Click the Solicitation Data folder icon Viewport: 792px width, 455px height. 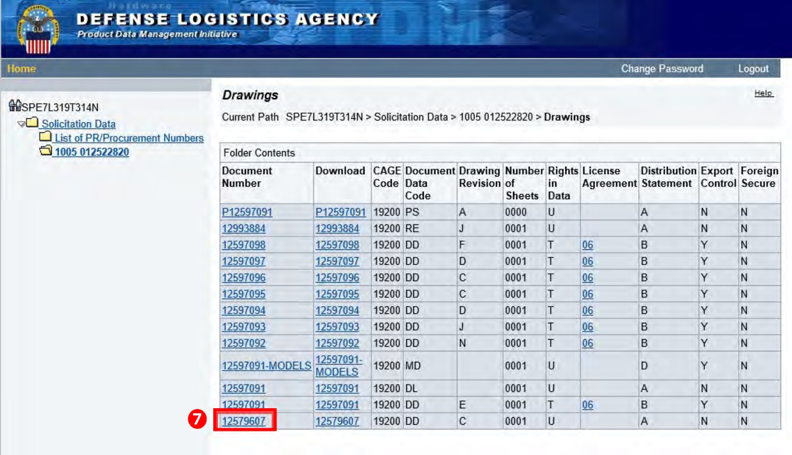click(32, 123)
